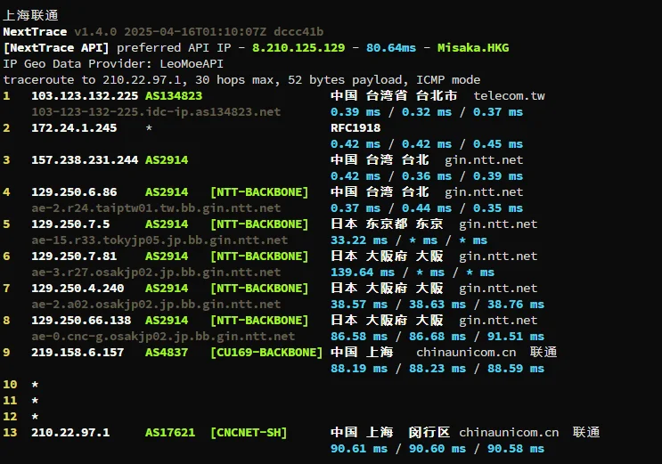Click the RFC1918 label
This screenshot has height=464, width=662.
pos(356,128)
